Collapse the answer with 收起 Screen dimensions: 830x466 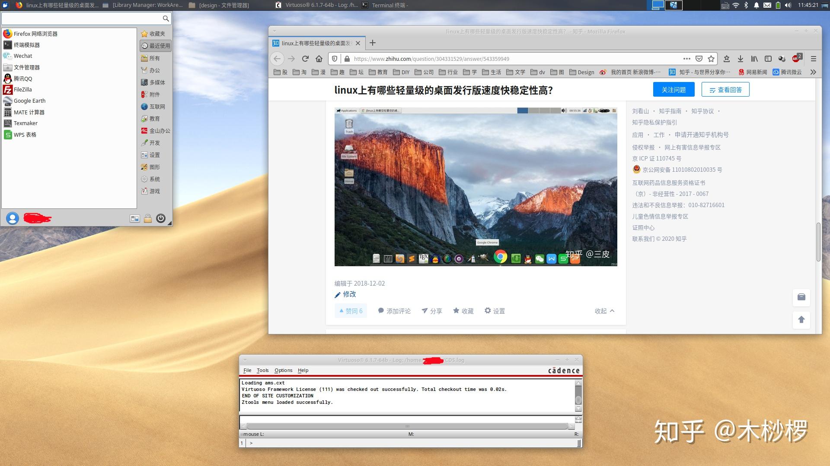(604, 311)
